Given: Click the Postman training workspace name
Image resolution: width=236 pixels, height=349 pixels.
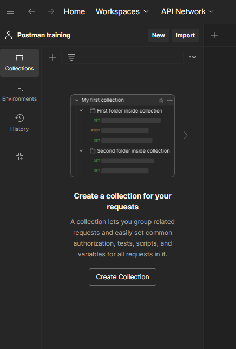Looking at the screenshot, I should pos(44,35).
